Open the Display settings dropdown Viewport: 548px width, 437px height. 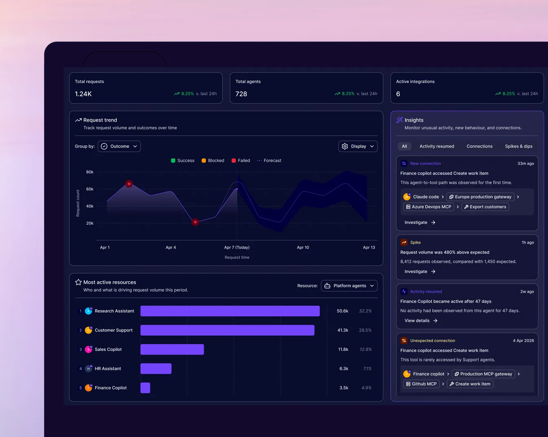pyautogui.click(x=358, y=146)
